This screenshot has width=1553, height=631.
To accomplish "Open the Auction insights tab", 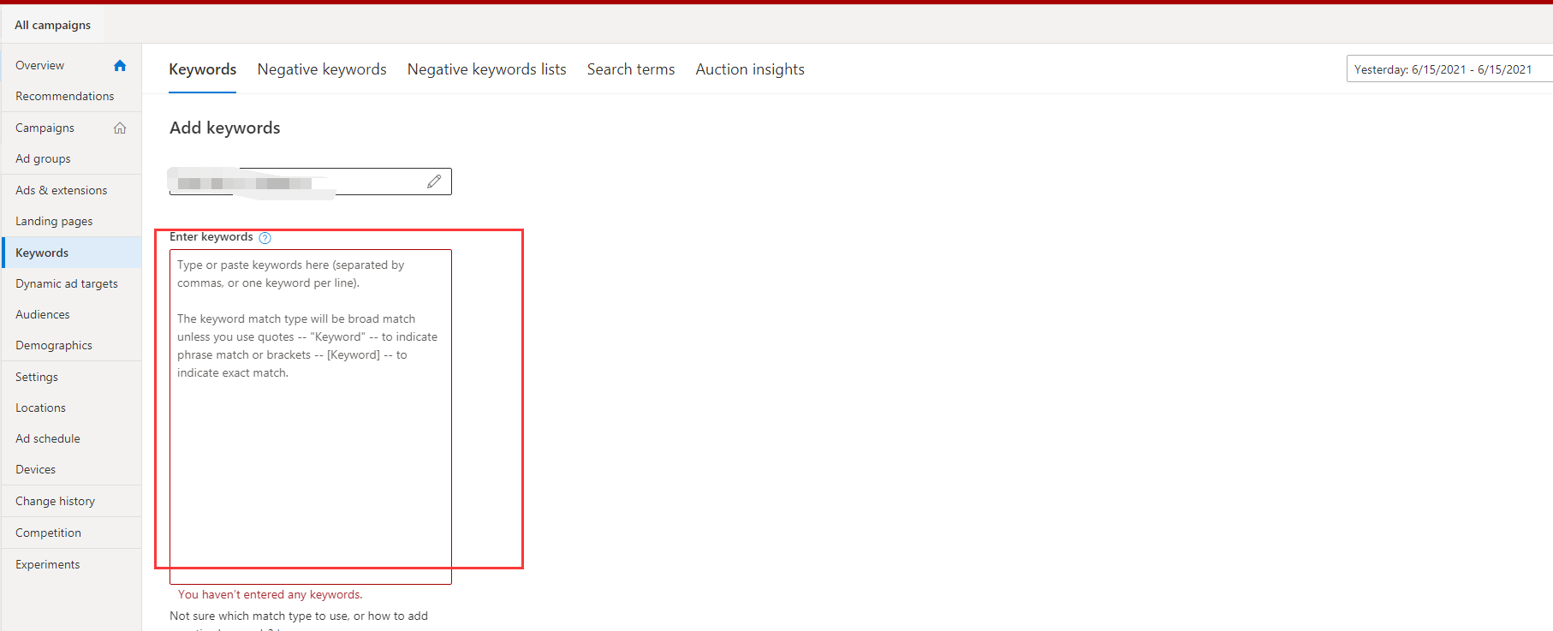I will pos(750,69).
